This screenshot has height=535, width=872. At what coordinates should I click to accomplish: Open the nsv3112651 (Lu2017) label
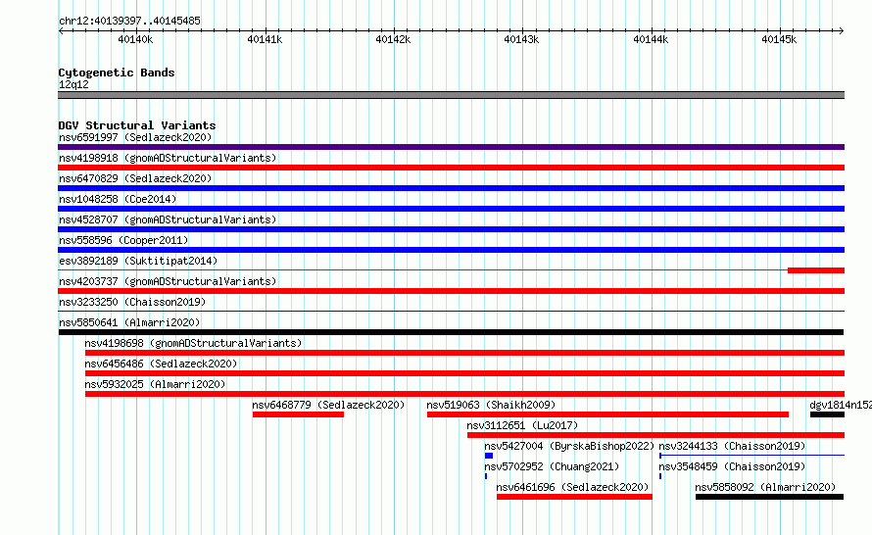click(522, 425)
